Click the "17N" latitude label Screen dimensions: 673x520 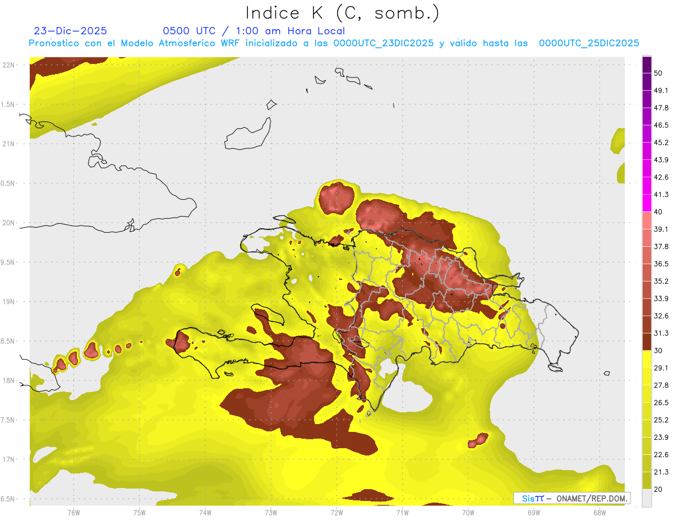point(8,459)
